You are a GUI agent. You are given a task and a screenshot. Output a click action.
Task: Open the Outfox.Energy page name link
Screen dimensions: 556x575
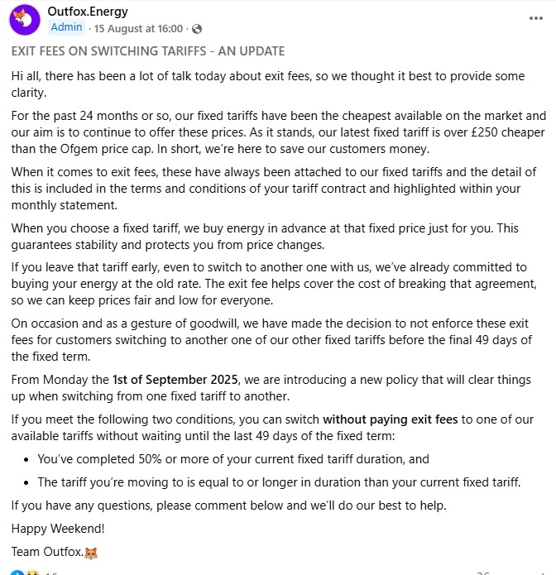88,12
